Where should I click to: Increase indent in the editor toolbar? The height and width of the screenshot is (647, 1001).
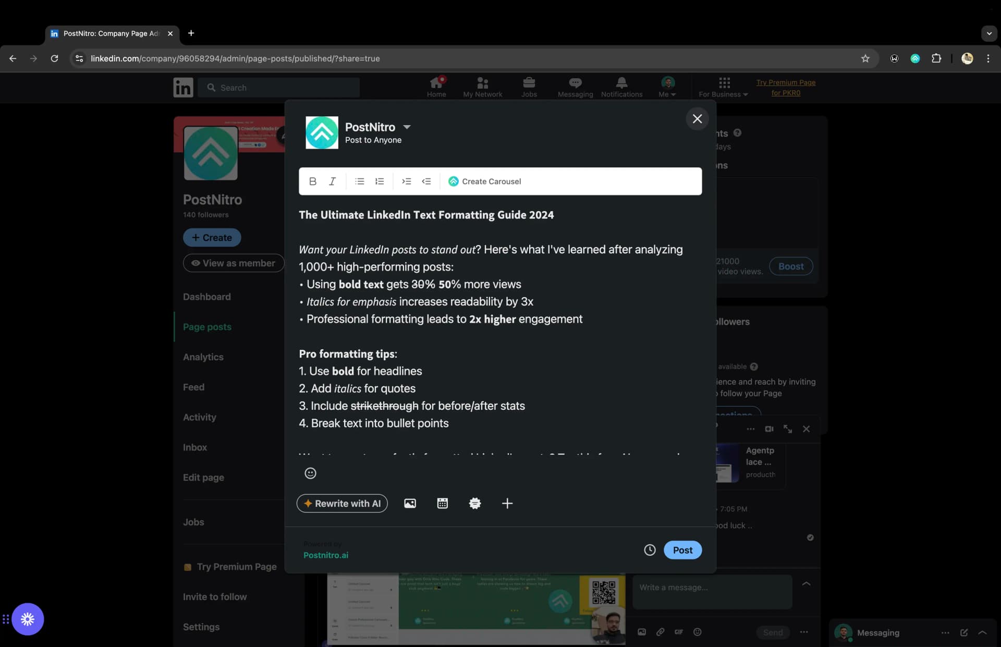tap(406, 181)
